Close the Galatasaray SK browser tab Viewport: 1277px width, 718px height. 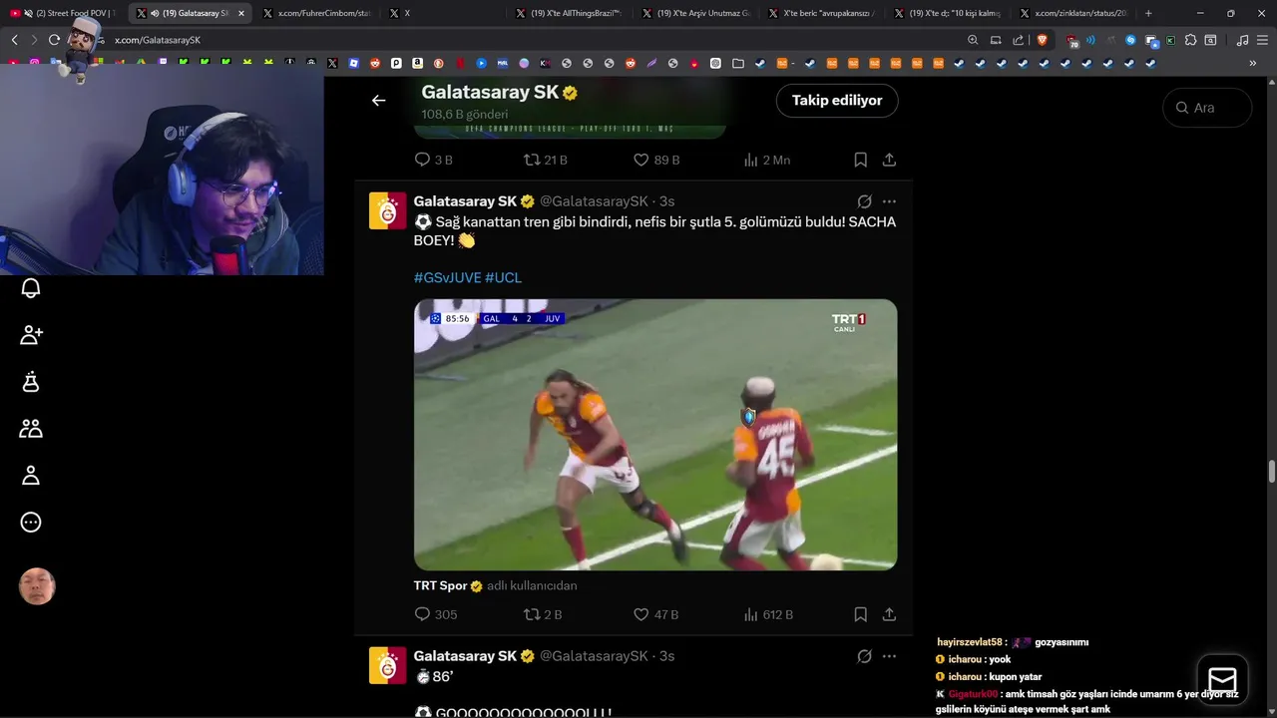[x=241, y=13]
